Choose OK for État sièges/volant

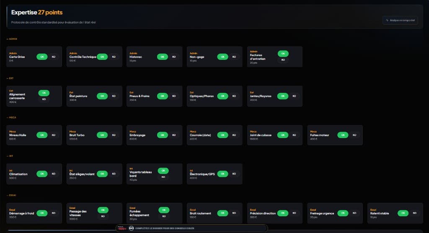pos(102,174)
